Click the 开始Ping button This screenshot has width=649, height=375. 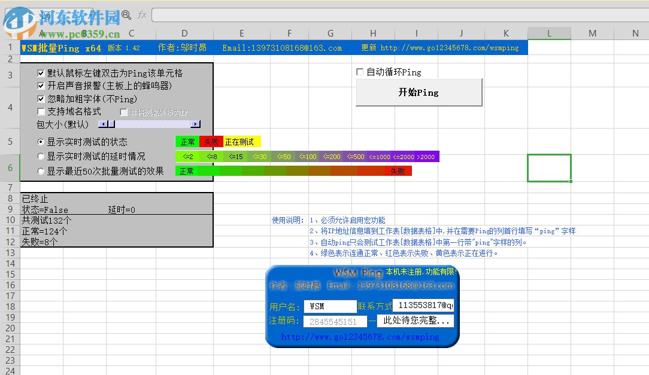pyautogui.click(x=419, y=93)
